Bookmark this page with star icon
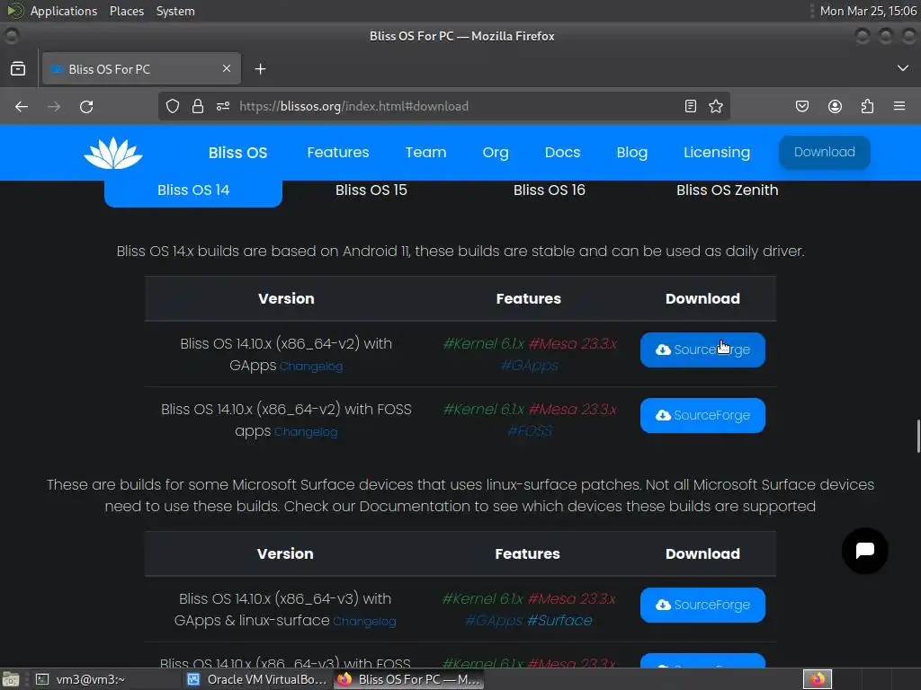Screen dimensions: 921x690 coord(715,106)
